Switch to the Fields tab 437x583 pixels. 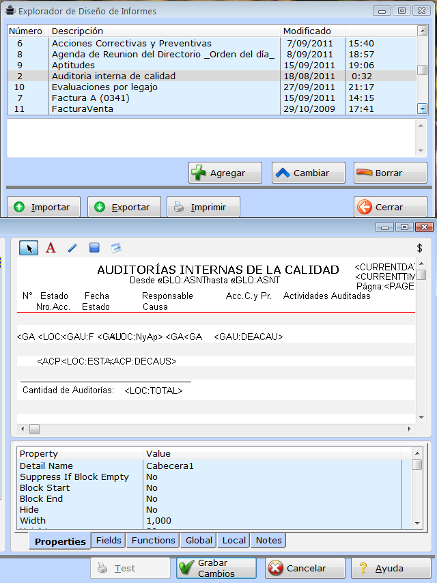coord(109,540)
